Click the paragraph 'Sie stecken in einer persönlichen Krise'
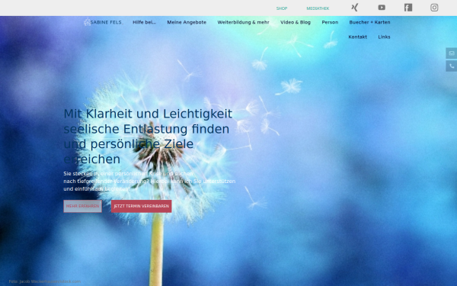The image size is (457, 286). (149, 182)
